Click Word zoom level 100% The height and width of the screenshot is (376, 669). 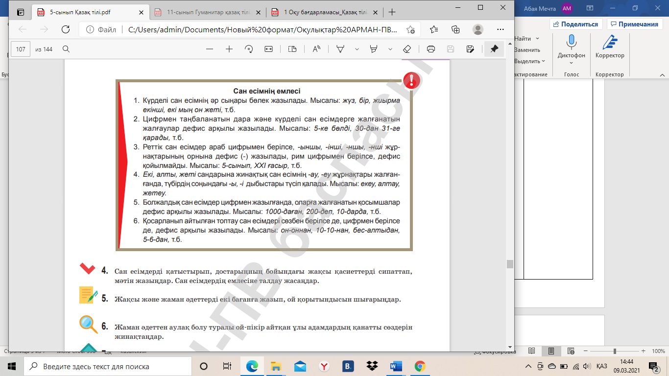pyautogui.click(x=658, y=351)
